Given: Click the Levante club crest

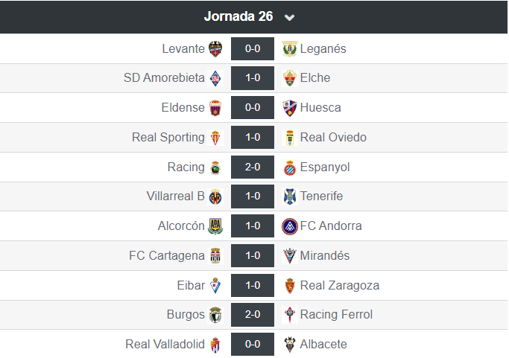Looking at the screenshot, I should (x=215, y=49).
